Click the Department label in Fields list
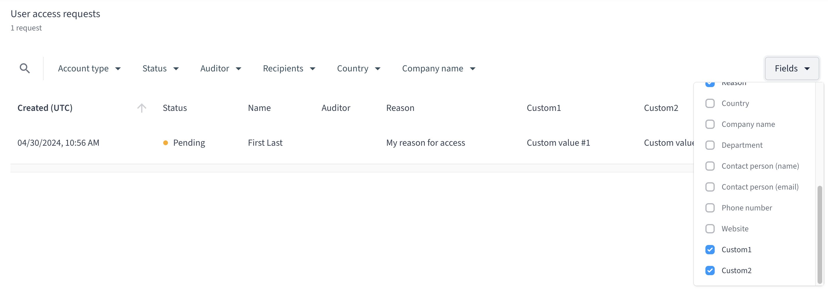This screenshot has width=828, height=292. (742, 145)
